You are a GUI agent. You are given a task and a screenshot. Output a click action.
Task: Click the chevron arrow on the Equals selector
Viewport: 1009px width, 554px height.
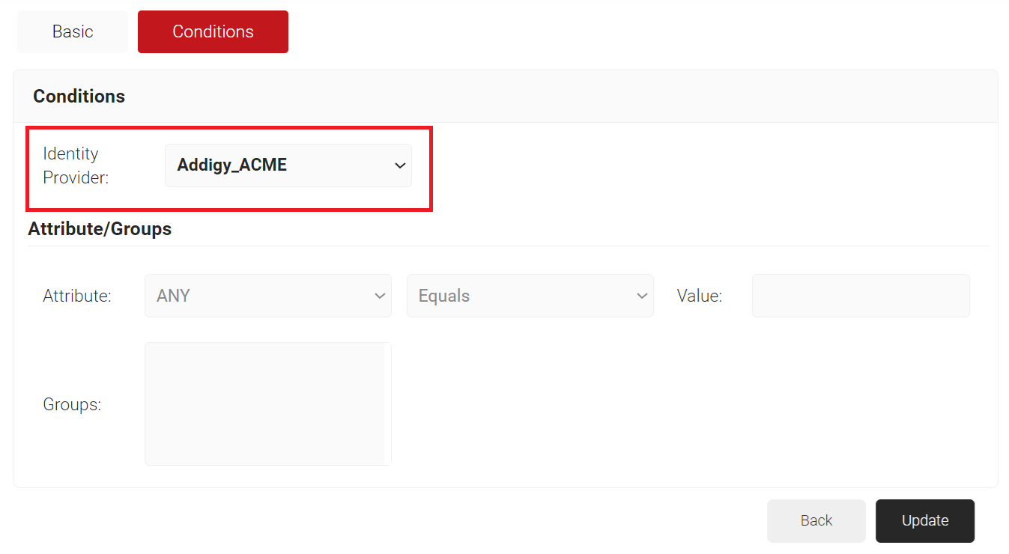coord(642,296)
